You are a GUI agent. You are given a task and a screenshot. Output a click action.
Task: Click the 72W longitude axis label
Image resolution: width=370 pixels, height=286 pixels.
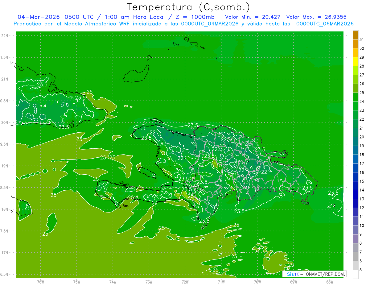(185, 282)
